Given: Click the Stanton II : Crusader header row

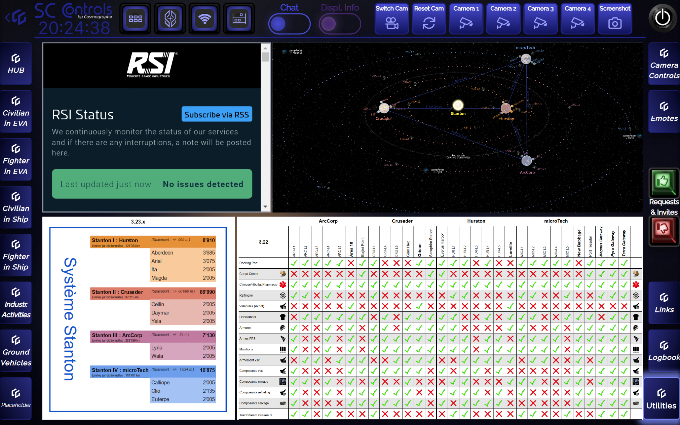Looking at the screenshot, I should coord(153,293).
